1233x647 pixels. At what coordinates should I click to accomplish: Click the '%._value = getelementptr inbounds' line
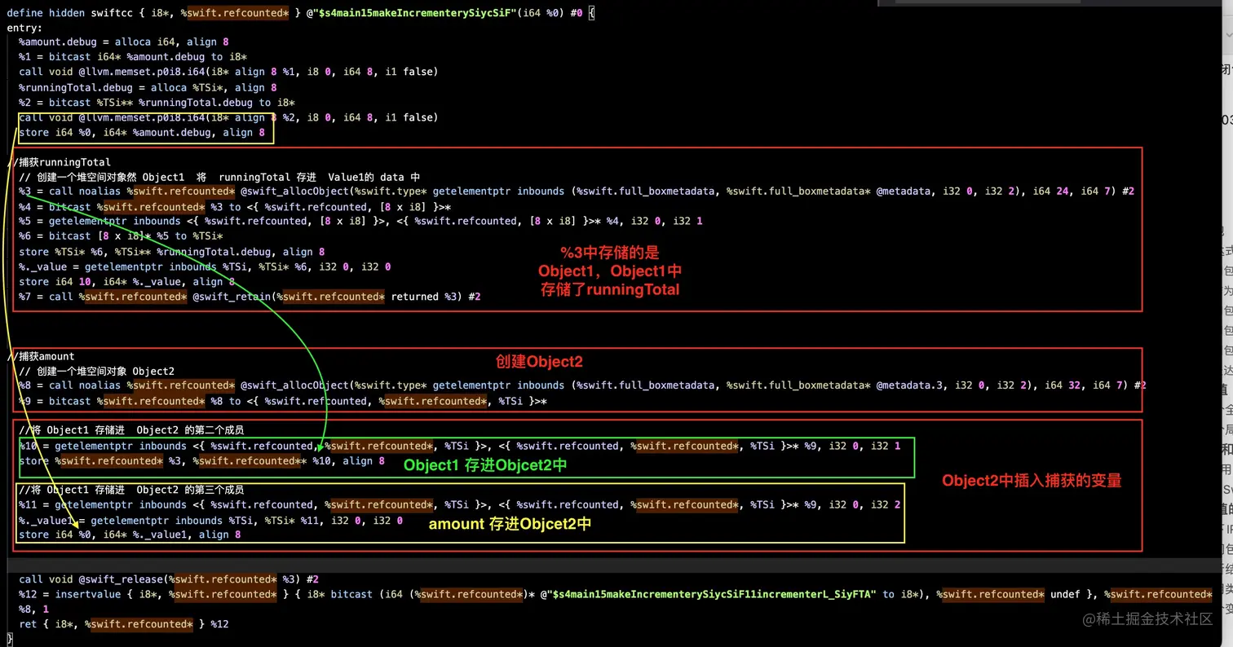(x=205, y=266)
